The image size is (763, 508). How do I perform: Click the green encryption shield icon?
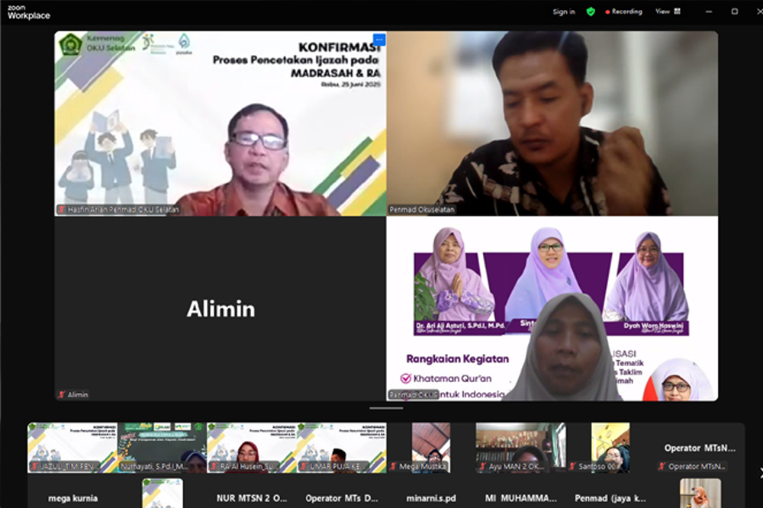pyautogui.click(x=591, y=11)
